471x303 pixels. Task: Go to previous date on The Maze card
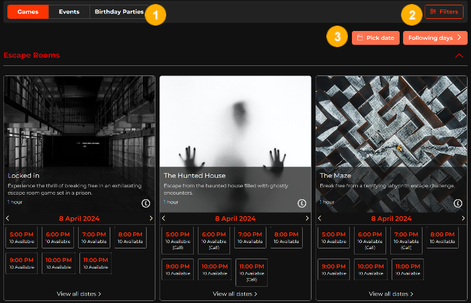[x=320, y=218]
